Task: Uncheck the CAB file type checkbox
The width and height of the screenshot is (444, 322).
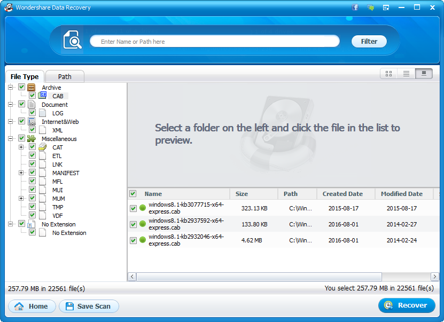Action: pyautogui.click(x=32, y=96)
